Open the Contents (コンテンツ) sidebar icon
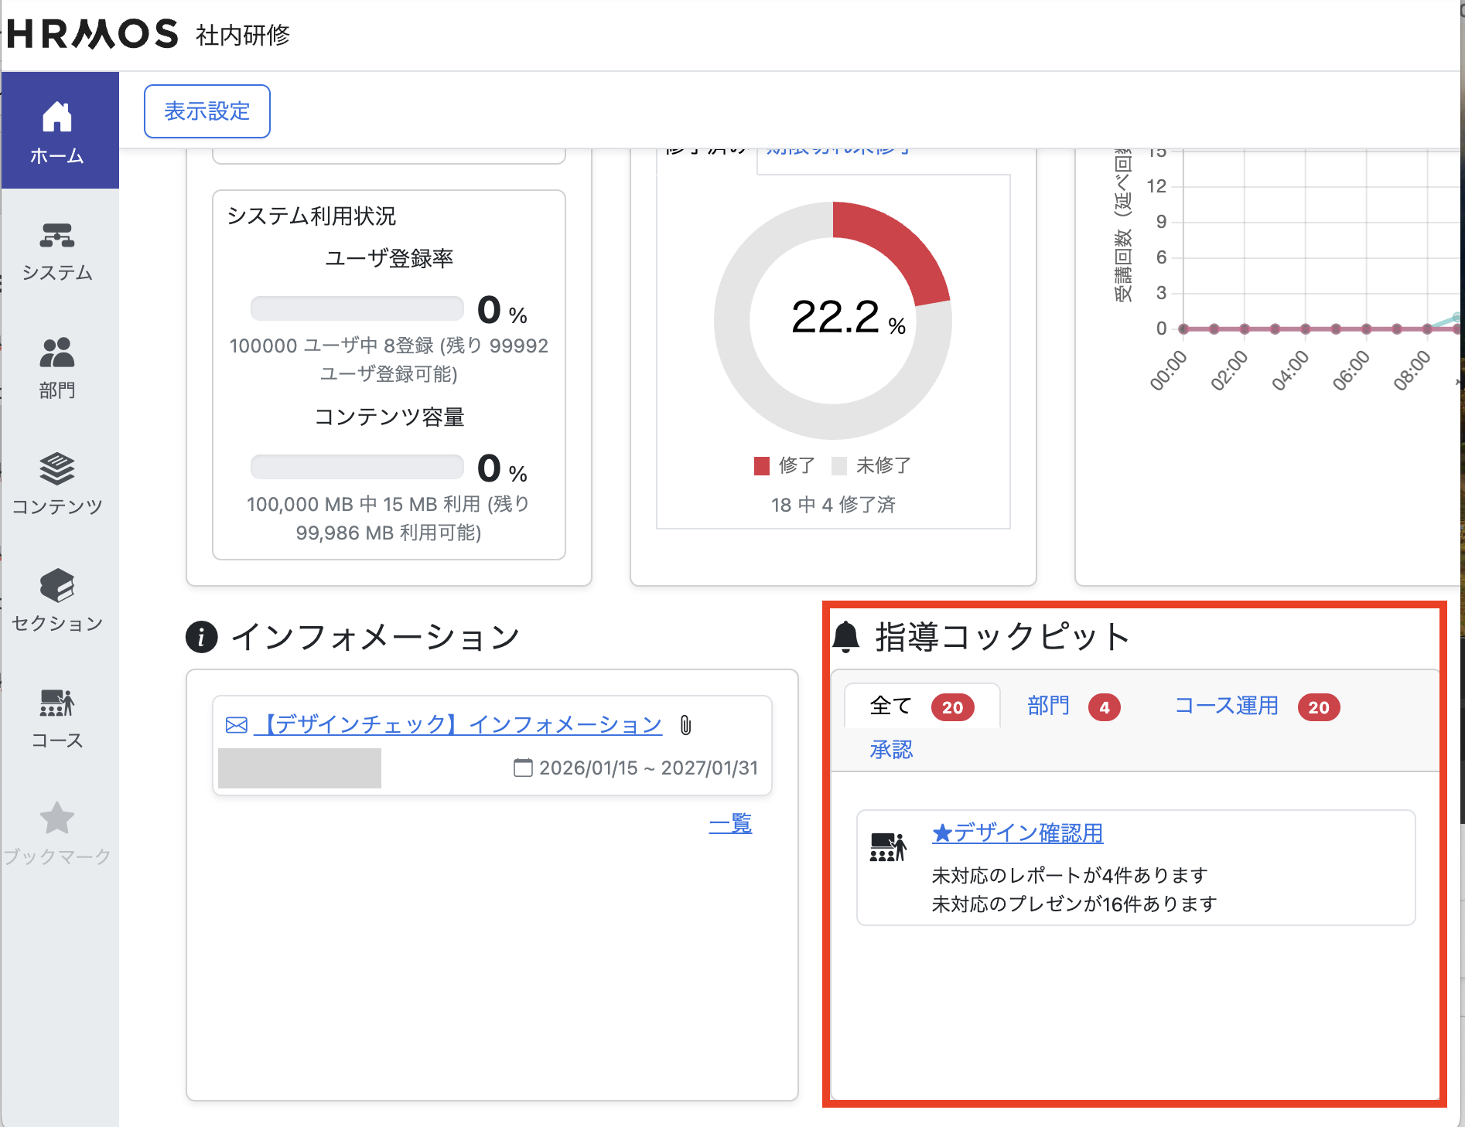 point(57,469)
